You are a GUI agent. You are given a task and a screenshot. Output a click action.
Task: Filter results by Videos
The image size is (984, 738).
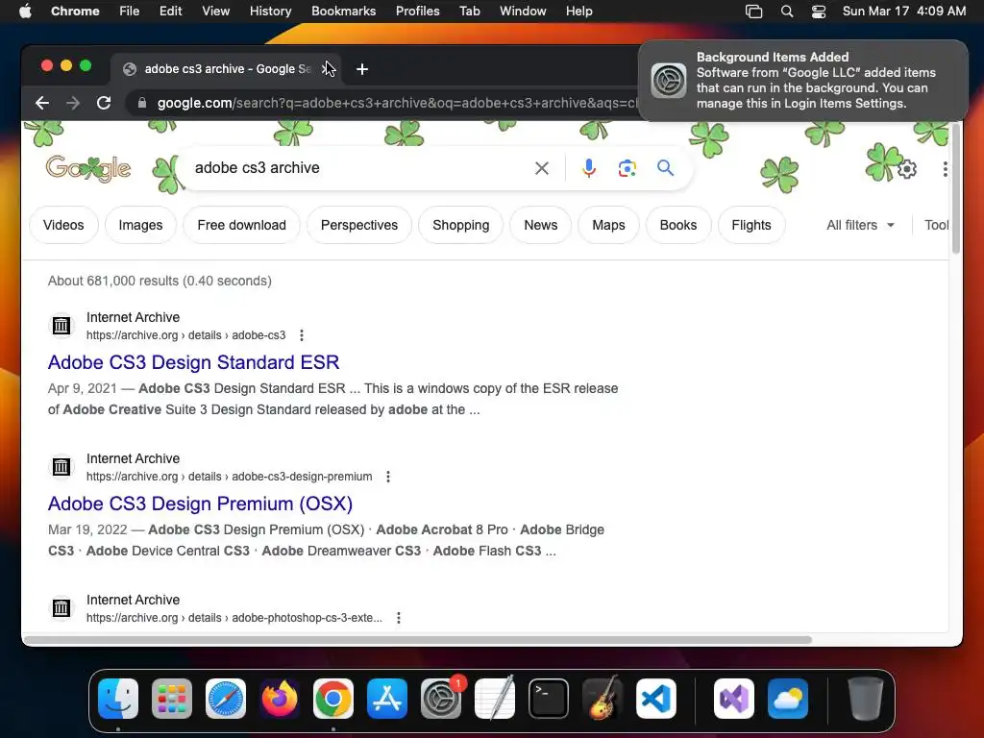(x=63, y=225)
